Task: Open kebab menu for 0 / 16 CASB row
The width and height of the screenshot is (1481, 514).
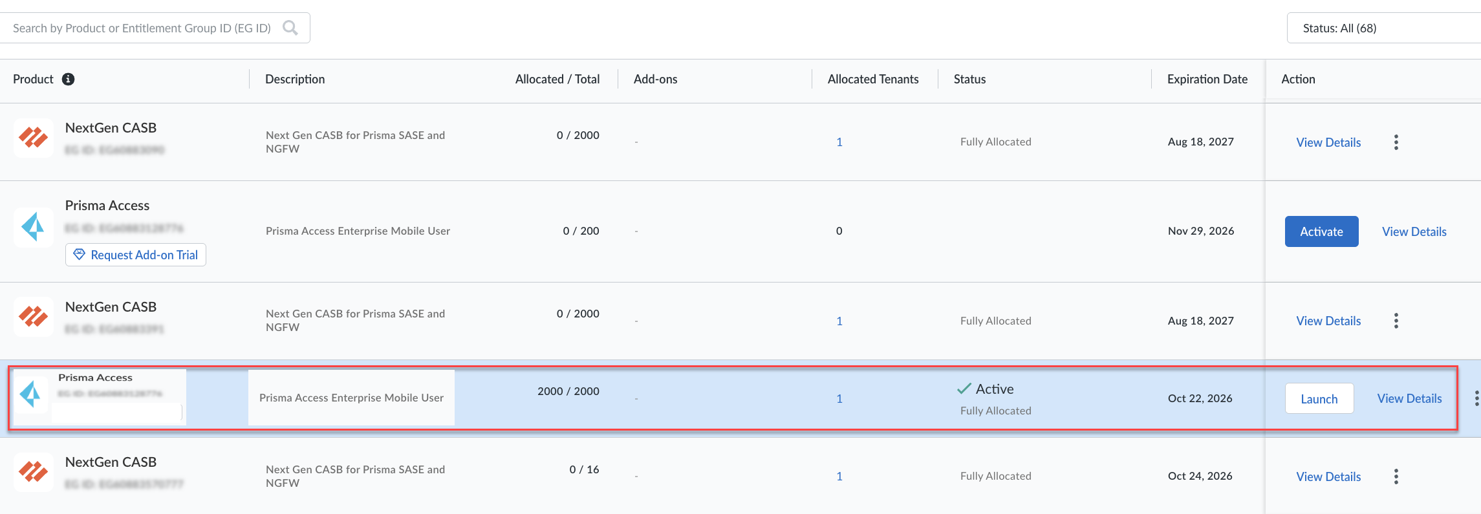Action: pyautogui.click(x=1396, y=477)
